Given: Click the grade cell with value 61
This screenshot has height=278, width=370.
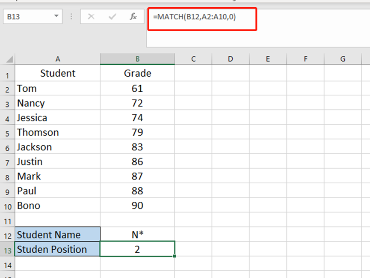Looking at the screenshot, I should pyautogui.click(x=137, y=88).
